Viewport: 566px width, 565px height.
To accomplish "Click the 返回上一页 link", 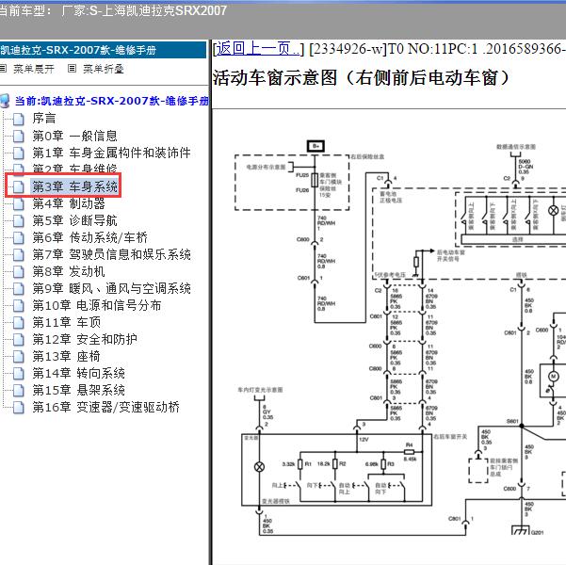I will (258, 49).
